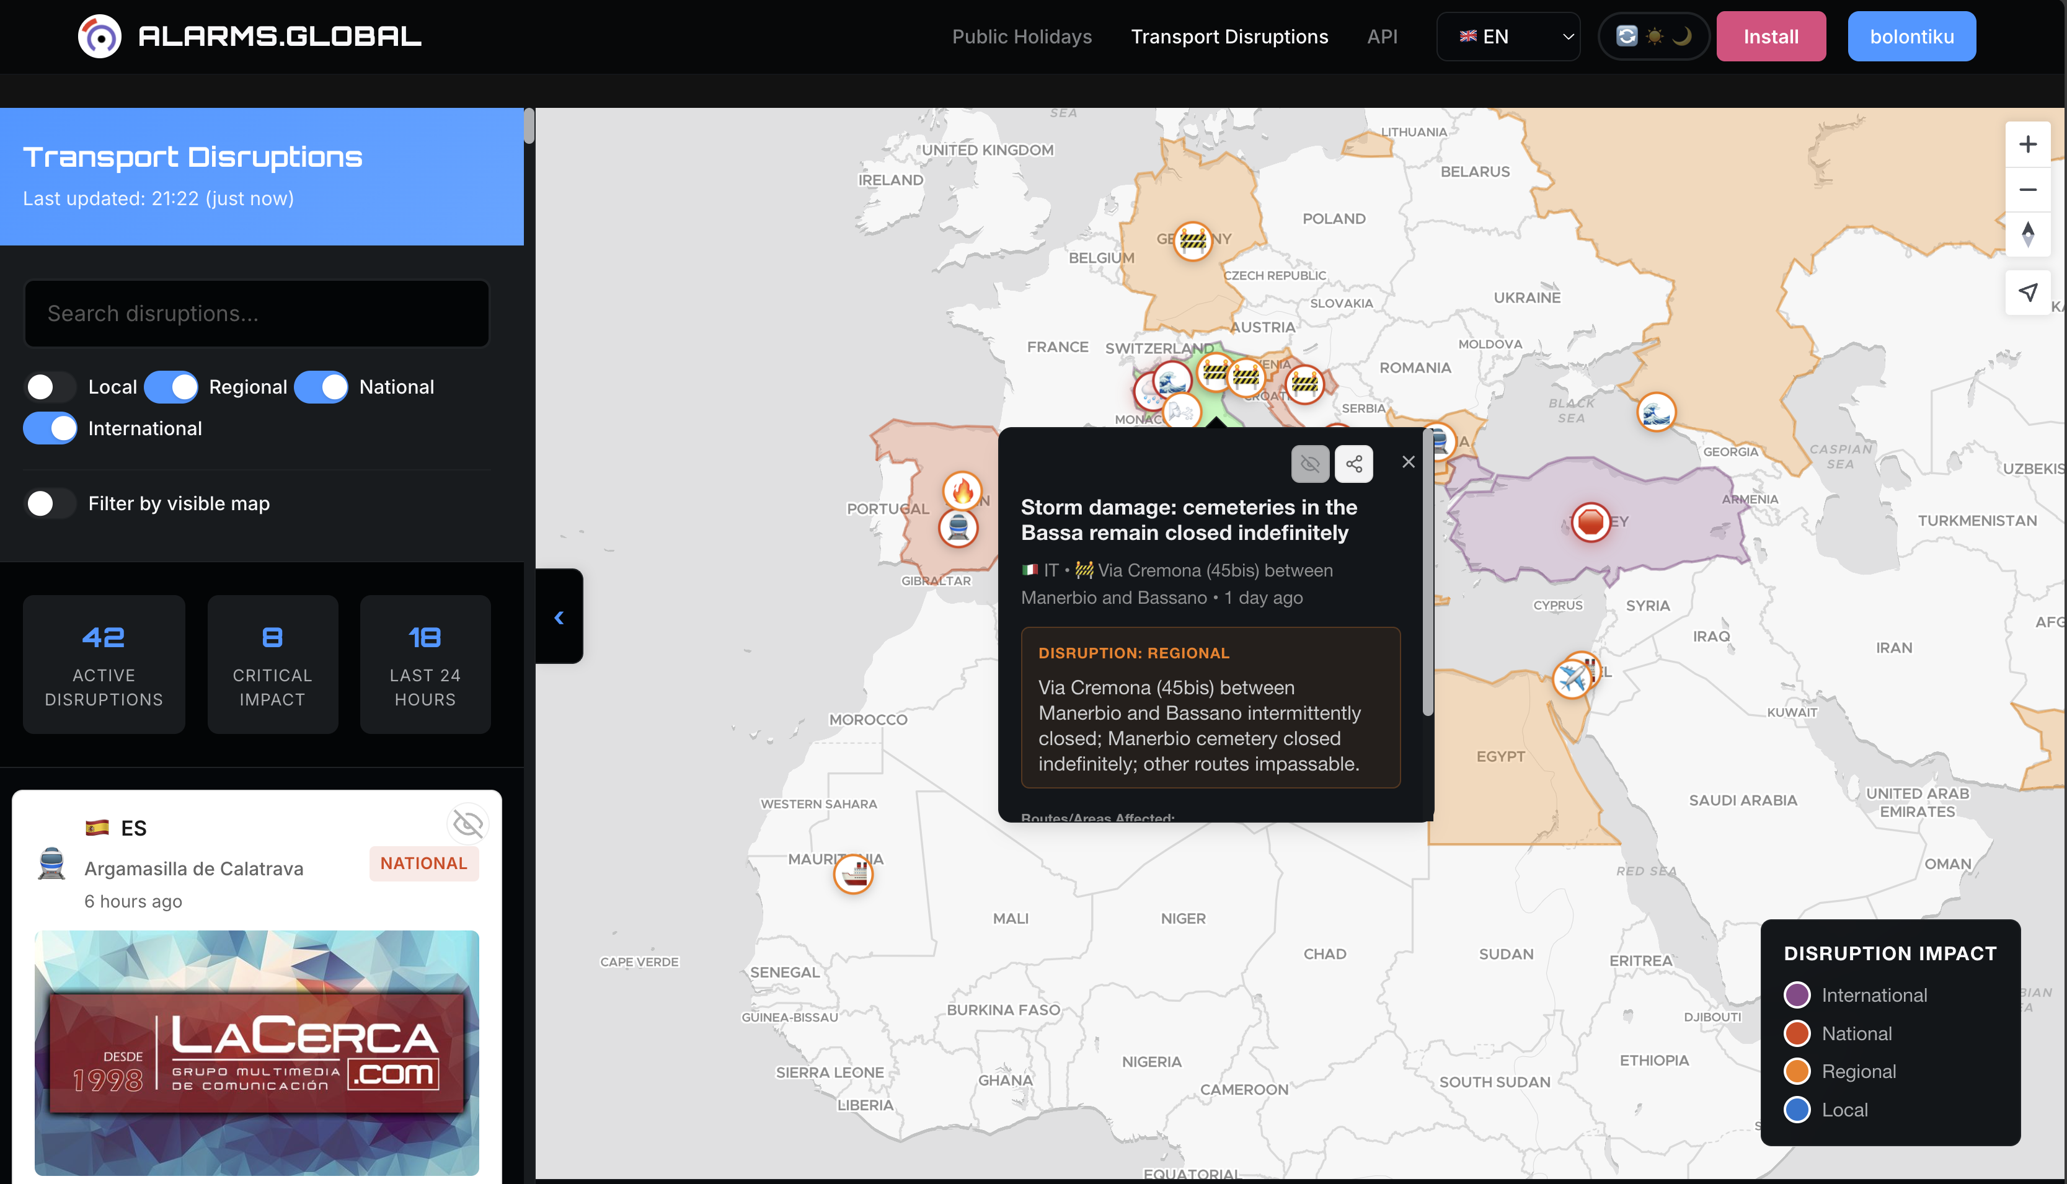Click the LaCerca.com thumbnail image
This screenshot has height=1184, width=2067.
(x=257, y=1053)
